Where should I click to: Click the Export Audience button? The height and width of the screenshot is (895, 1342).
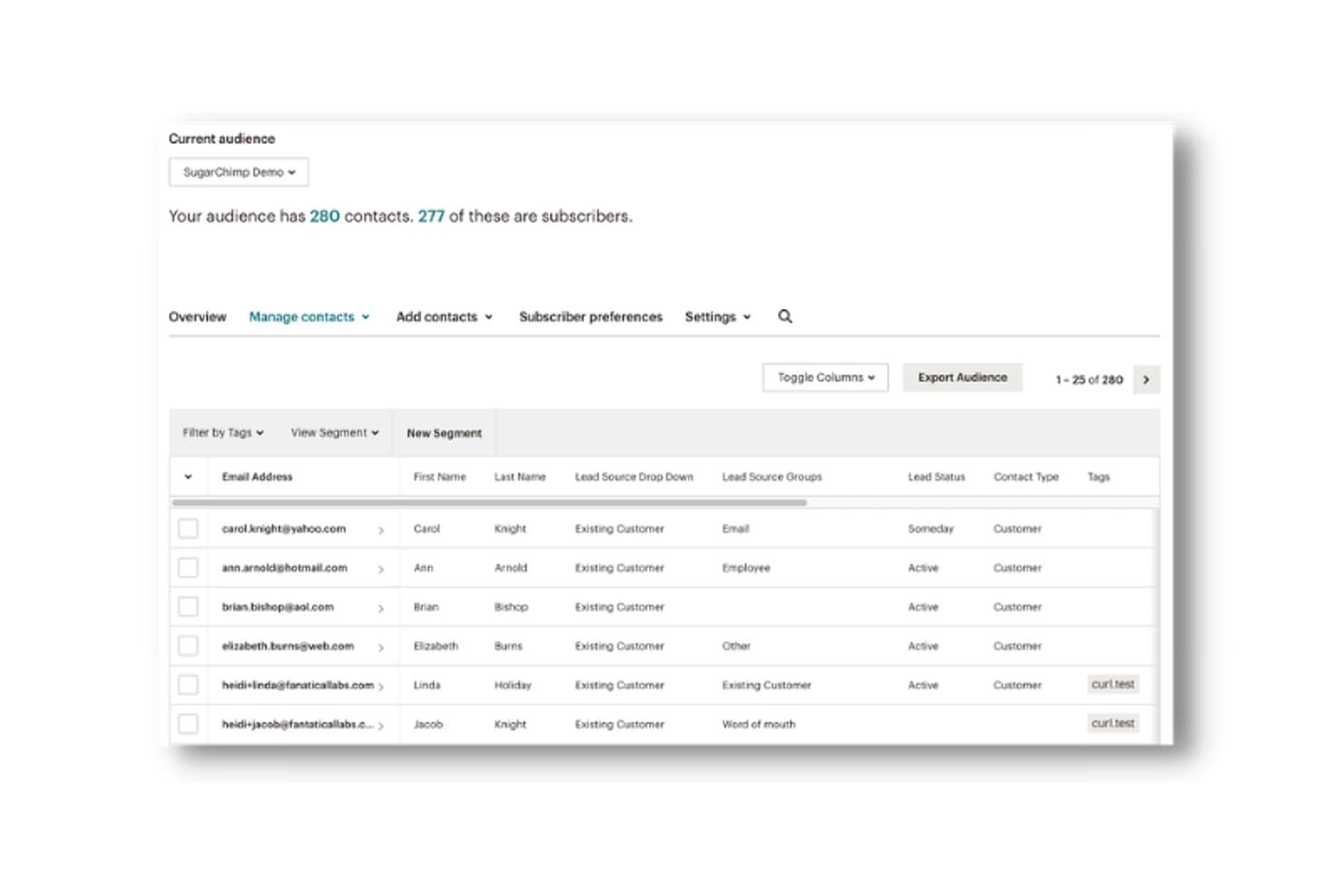pyautogui.click(x=962, y=377)
